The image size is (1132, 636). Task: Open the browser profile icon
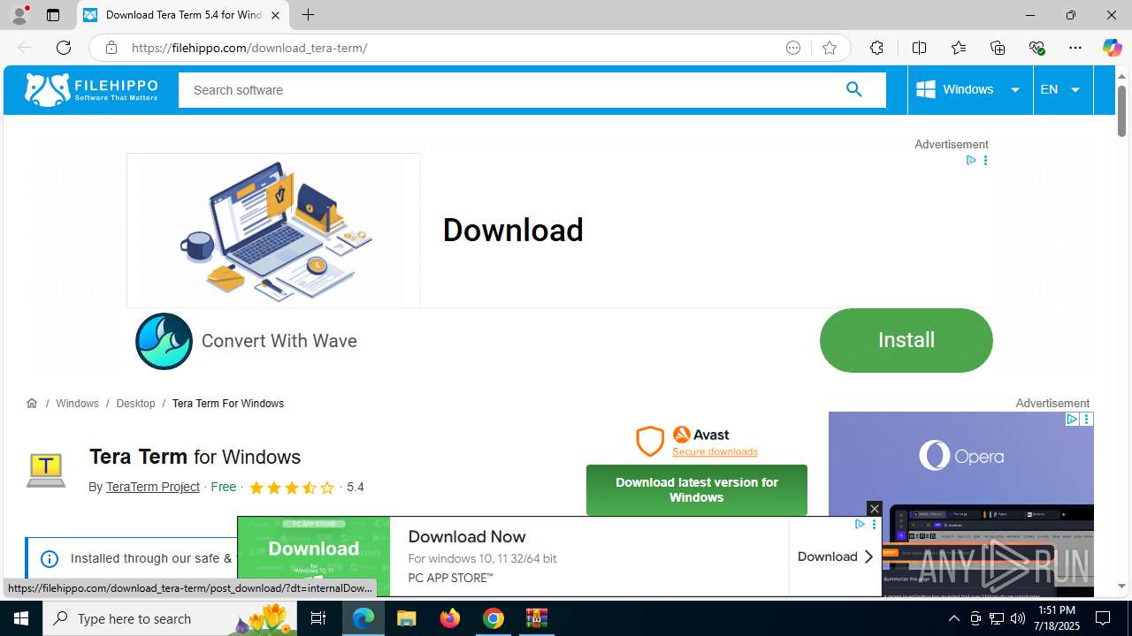[19, 15]
